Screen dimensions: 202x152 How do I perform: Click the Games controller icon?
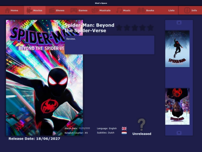click(x=74, y=11)
